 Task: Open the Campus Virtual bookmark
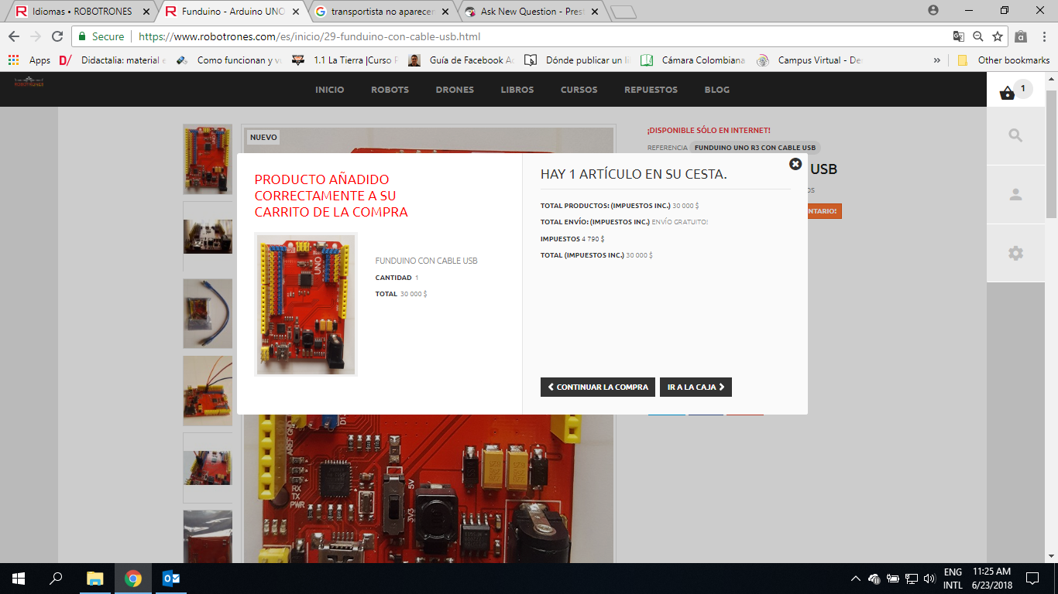[x=810, y=60]
